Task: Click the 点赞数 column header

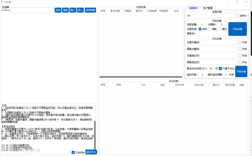Action: click(128, 11)
